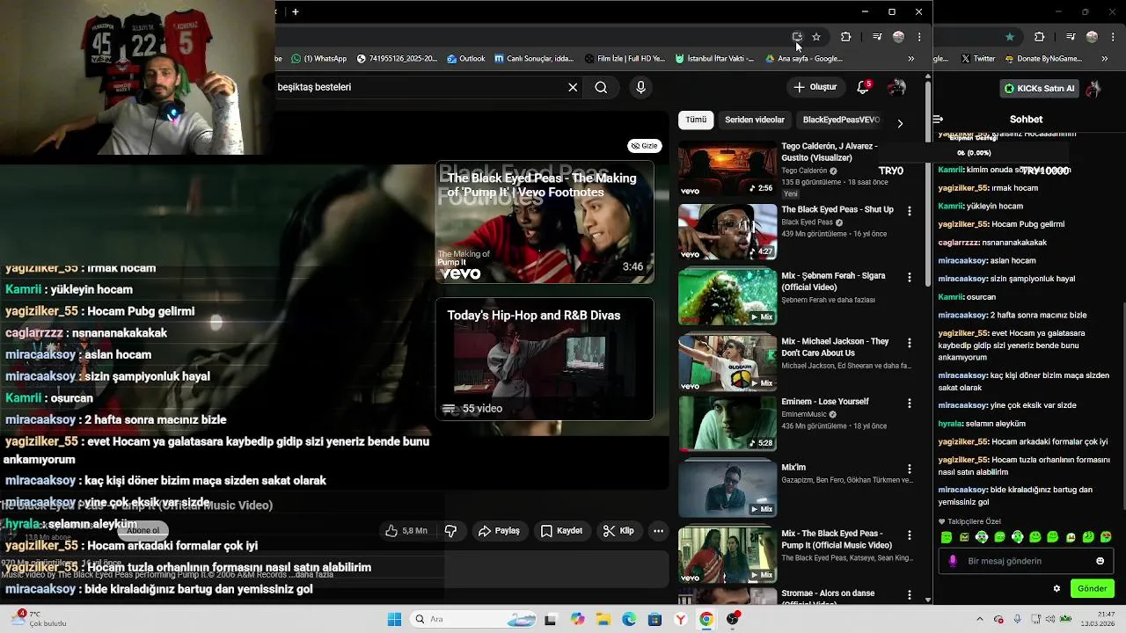Open Stromae - Alors on danse title
The height and width of the screenshot is (633, 1126).
[828, 596]
